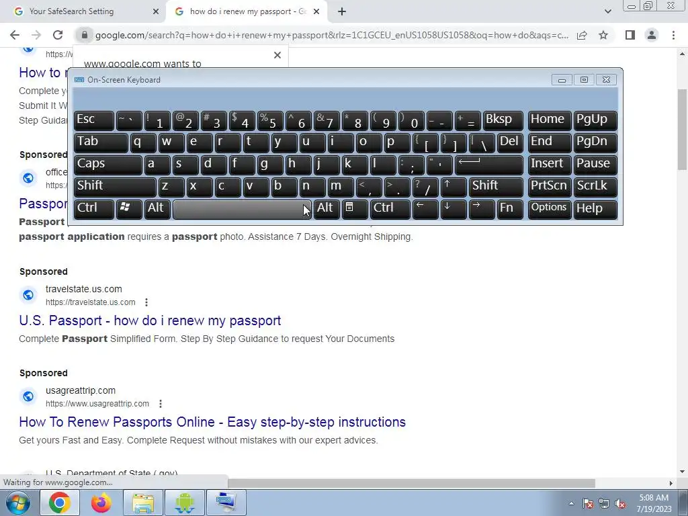Click the Bksp key on the on-screen keyboard
The width and height of the screenshot is (688, 516).
point(503,120)
